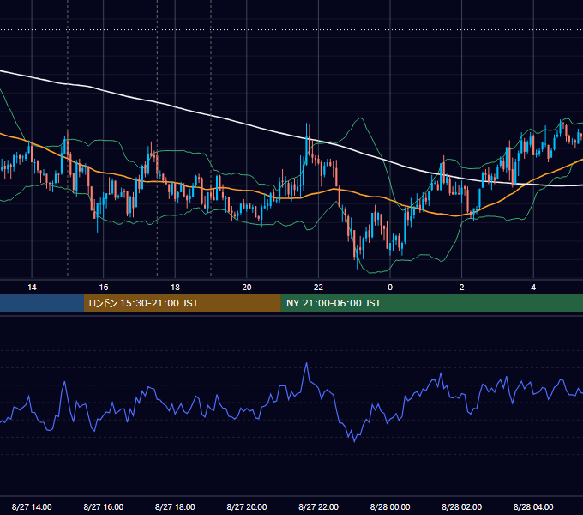
Task: Click hour label 18 on the price chart axis
Action: pyautogui.click(x=175, y=288)
